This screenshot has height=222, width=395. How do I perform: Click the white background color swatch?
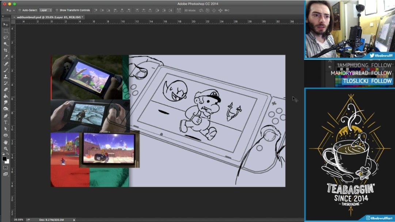[x=8, y=162]
